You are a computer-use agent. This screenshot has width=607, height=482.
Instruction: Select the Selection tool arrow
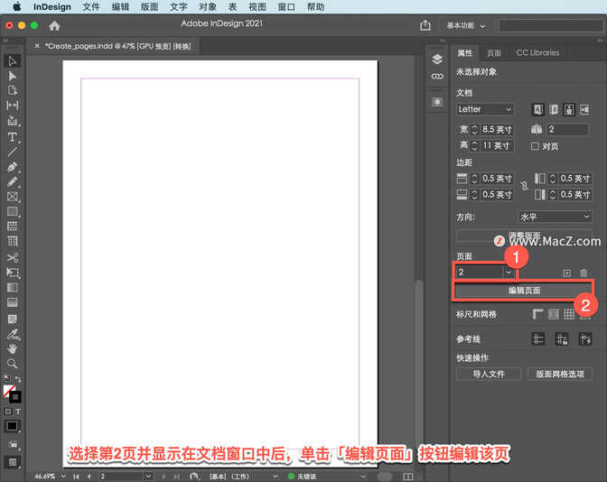13,60
